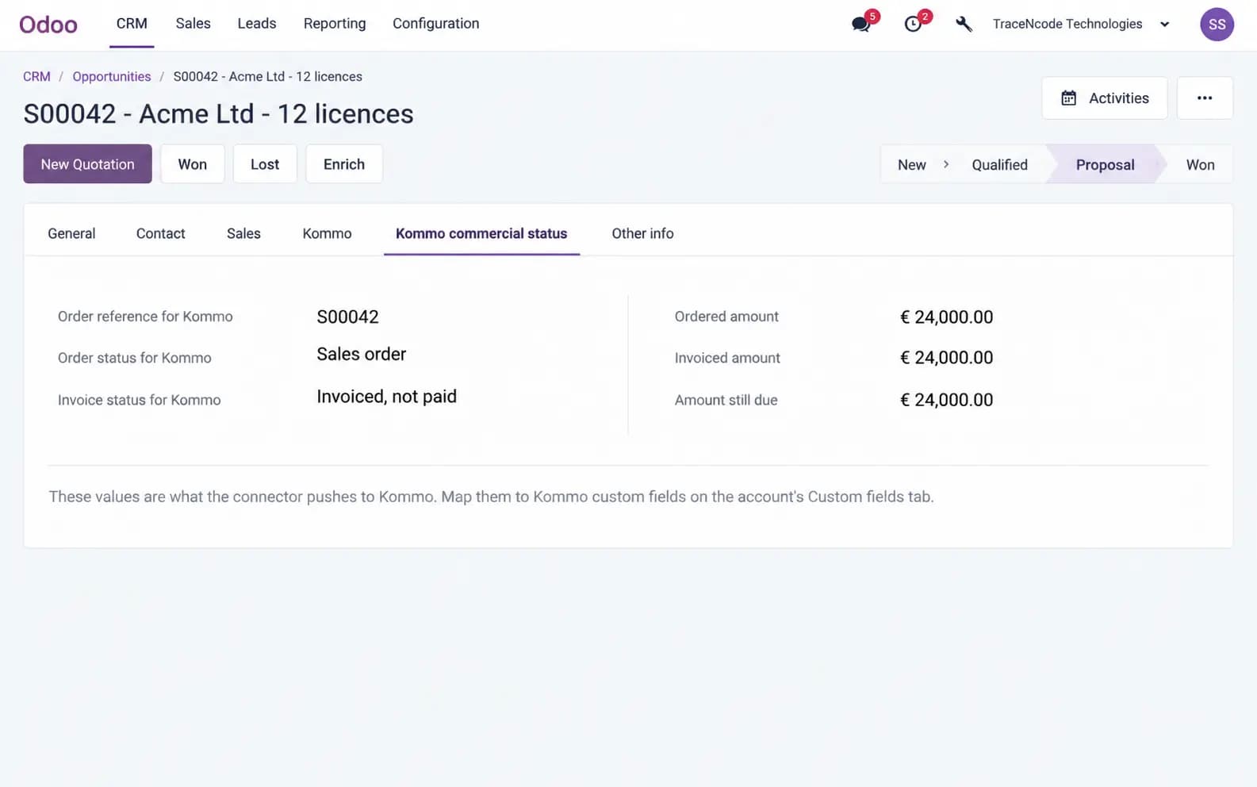The image size is (1257, 787).
Task: Click the 'Order status for Kommo' label
Action: 134,358
